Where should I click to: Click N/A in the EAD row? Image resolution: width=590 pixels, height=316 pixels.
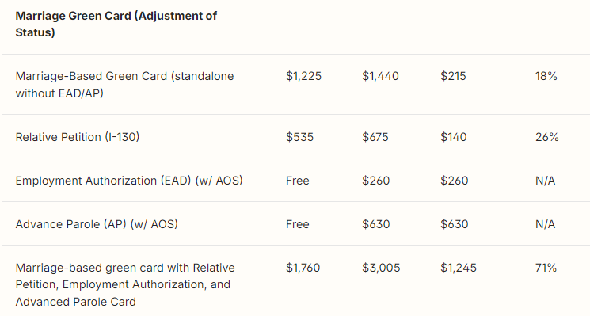coord(545,181)
